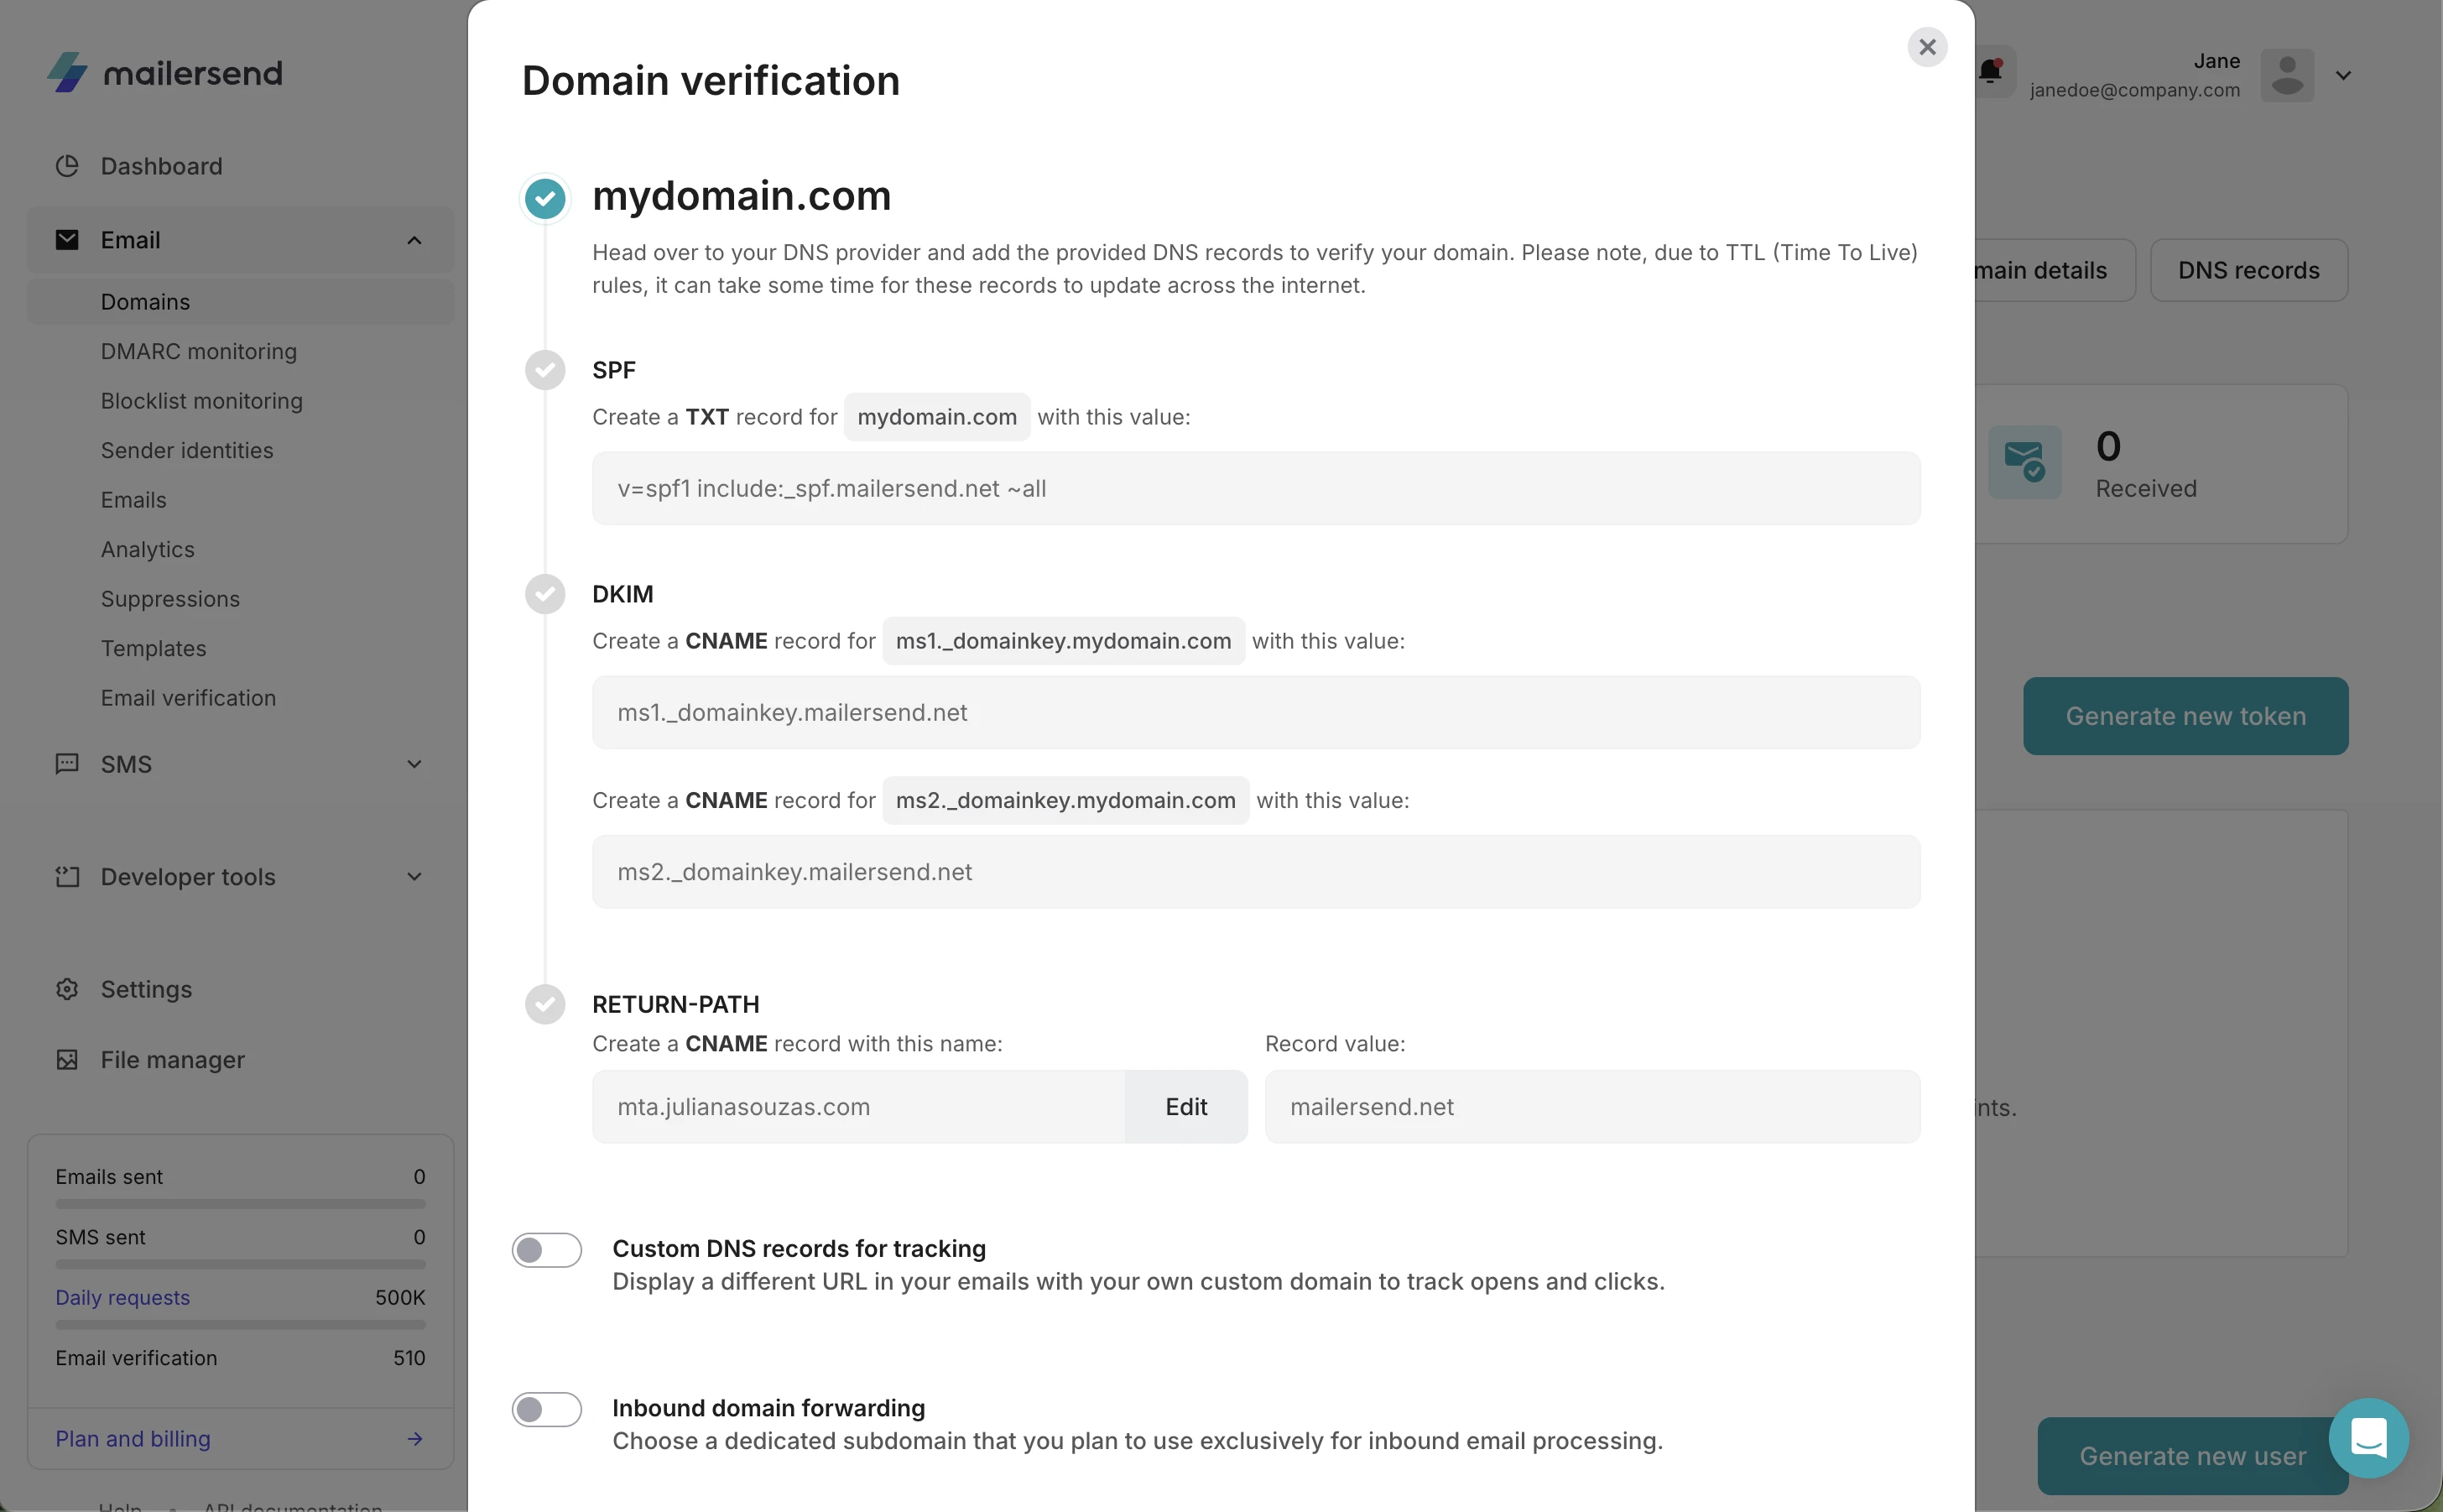Open the chat support widget
The image size is (2443, 1512).
point(2368,1437)
